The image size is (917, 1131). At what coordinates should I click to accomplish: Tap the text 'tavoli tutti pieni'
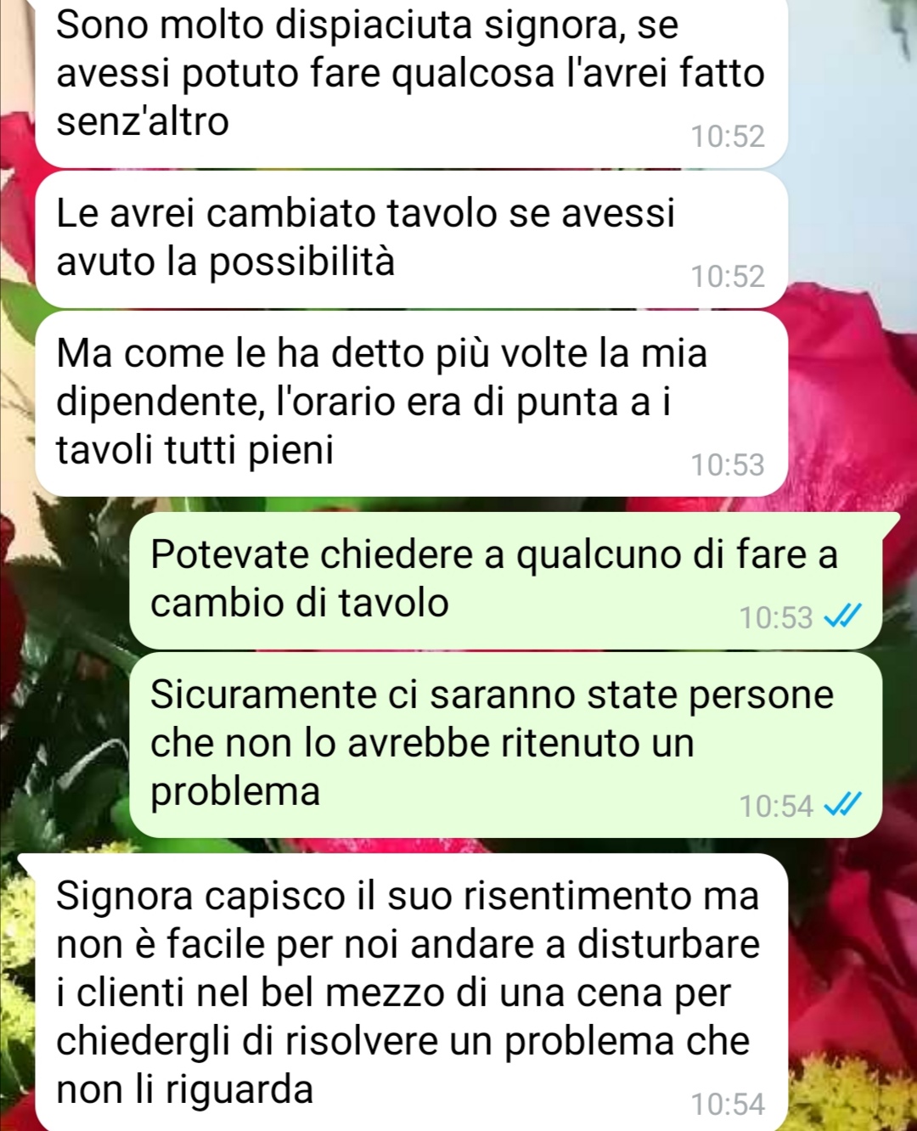195,450
